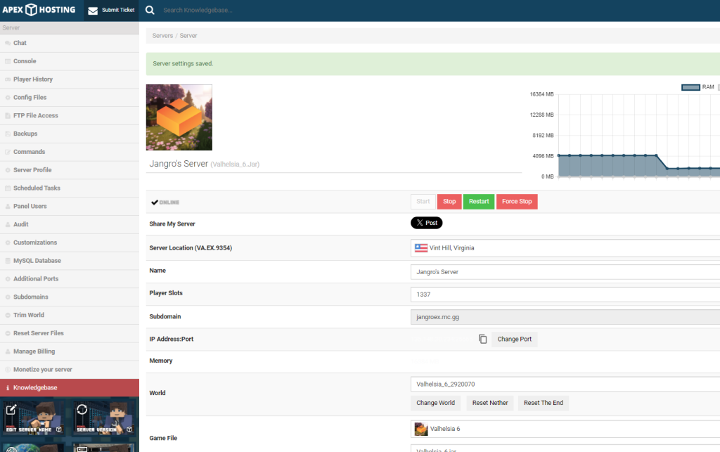Open MySQL Database page
The image size is (720, 452).
[70, 261]
